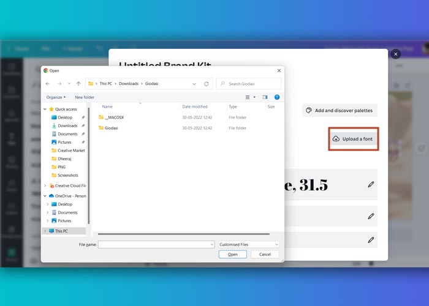Viewport: 429px width, 306px height.
Task: Click the navigation pane vertical scrollbar
Action: point(89,165)
